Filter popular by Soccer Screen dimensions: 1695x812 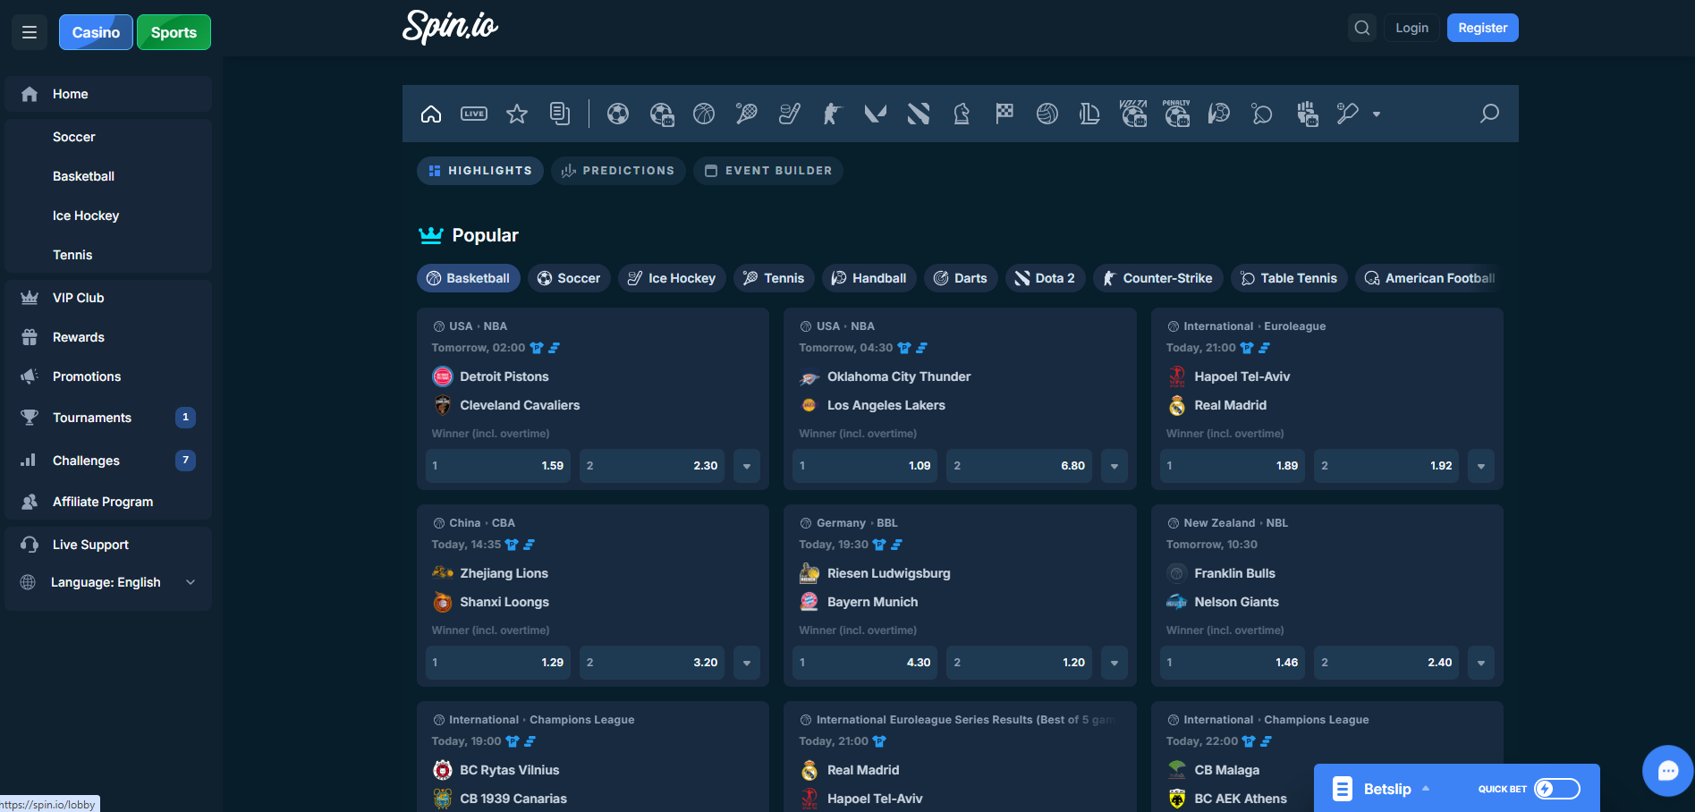point(569,278)
